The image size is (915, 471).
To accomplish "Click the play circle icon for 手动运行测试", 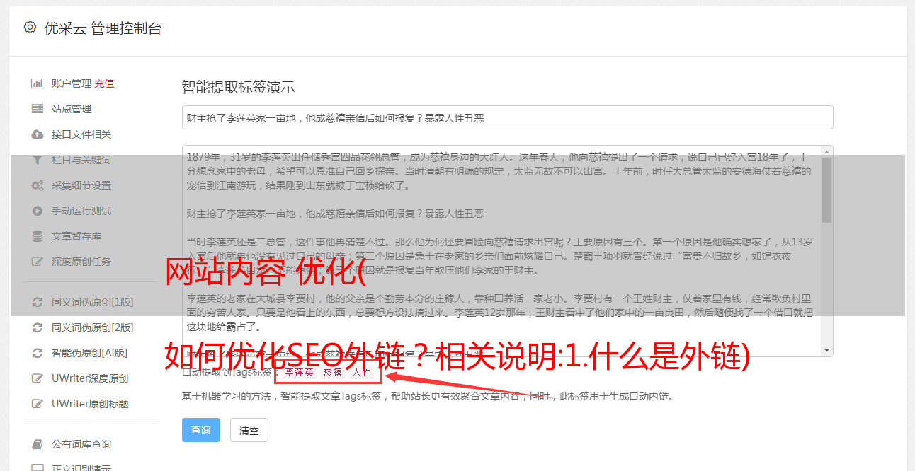I will 38,211.
